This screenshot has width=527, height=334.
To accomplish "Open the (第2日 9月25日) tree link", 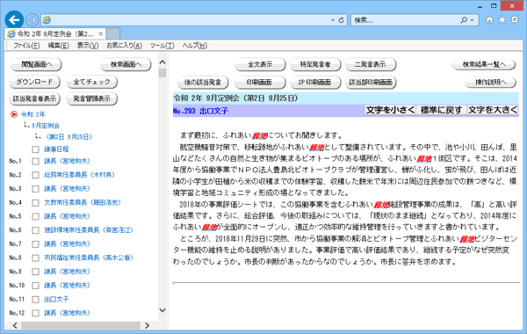I will [x=69, y=137].
